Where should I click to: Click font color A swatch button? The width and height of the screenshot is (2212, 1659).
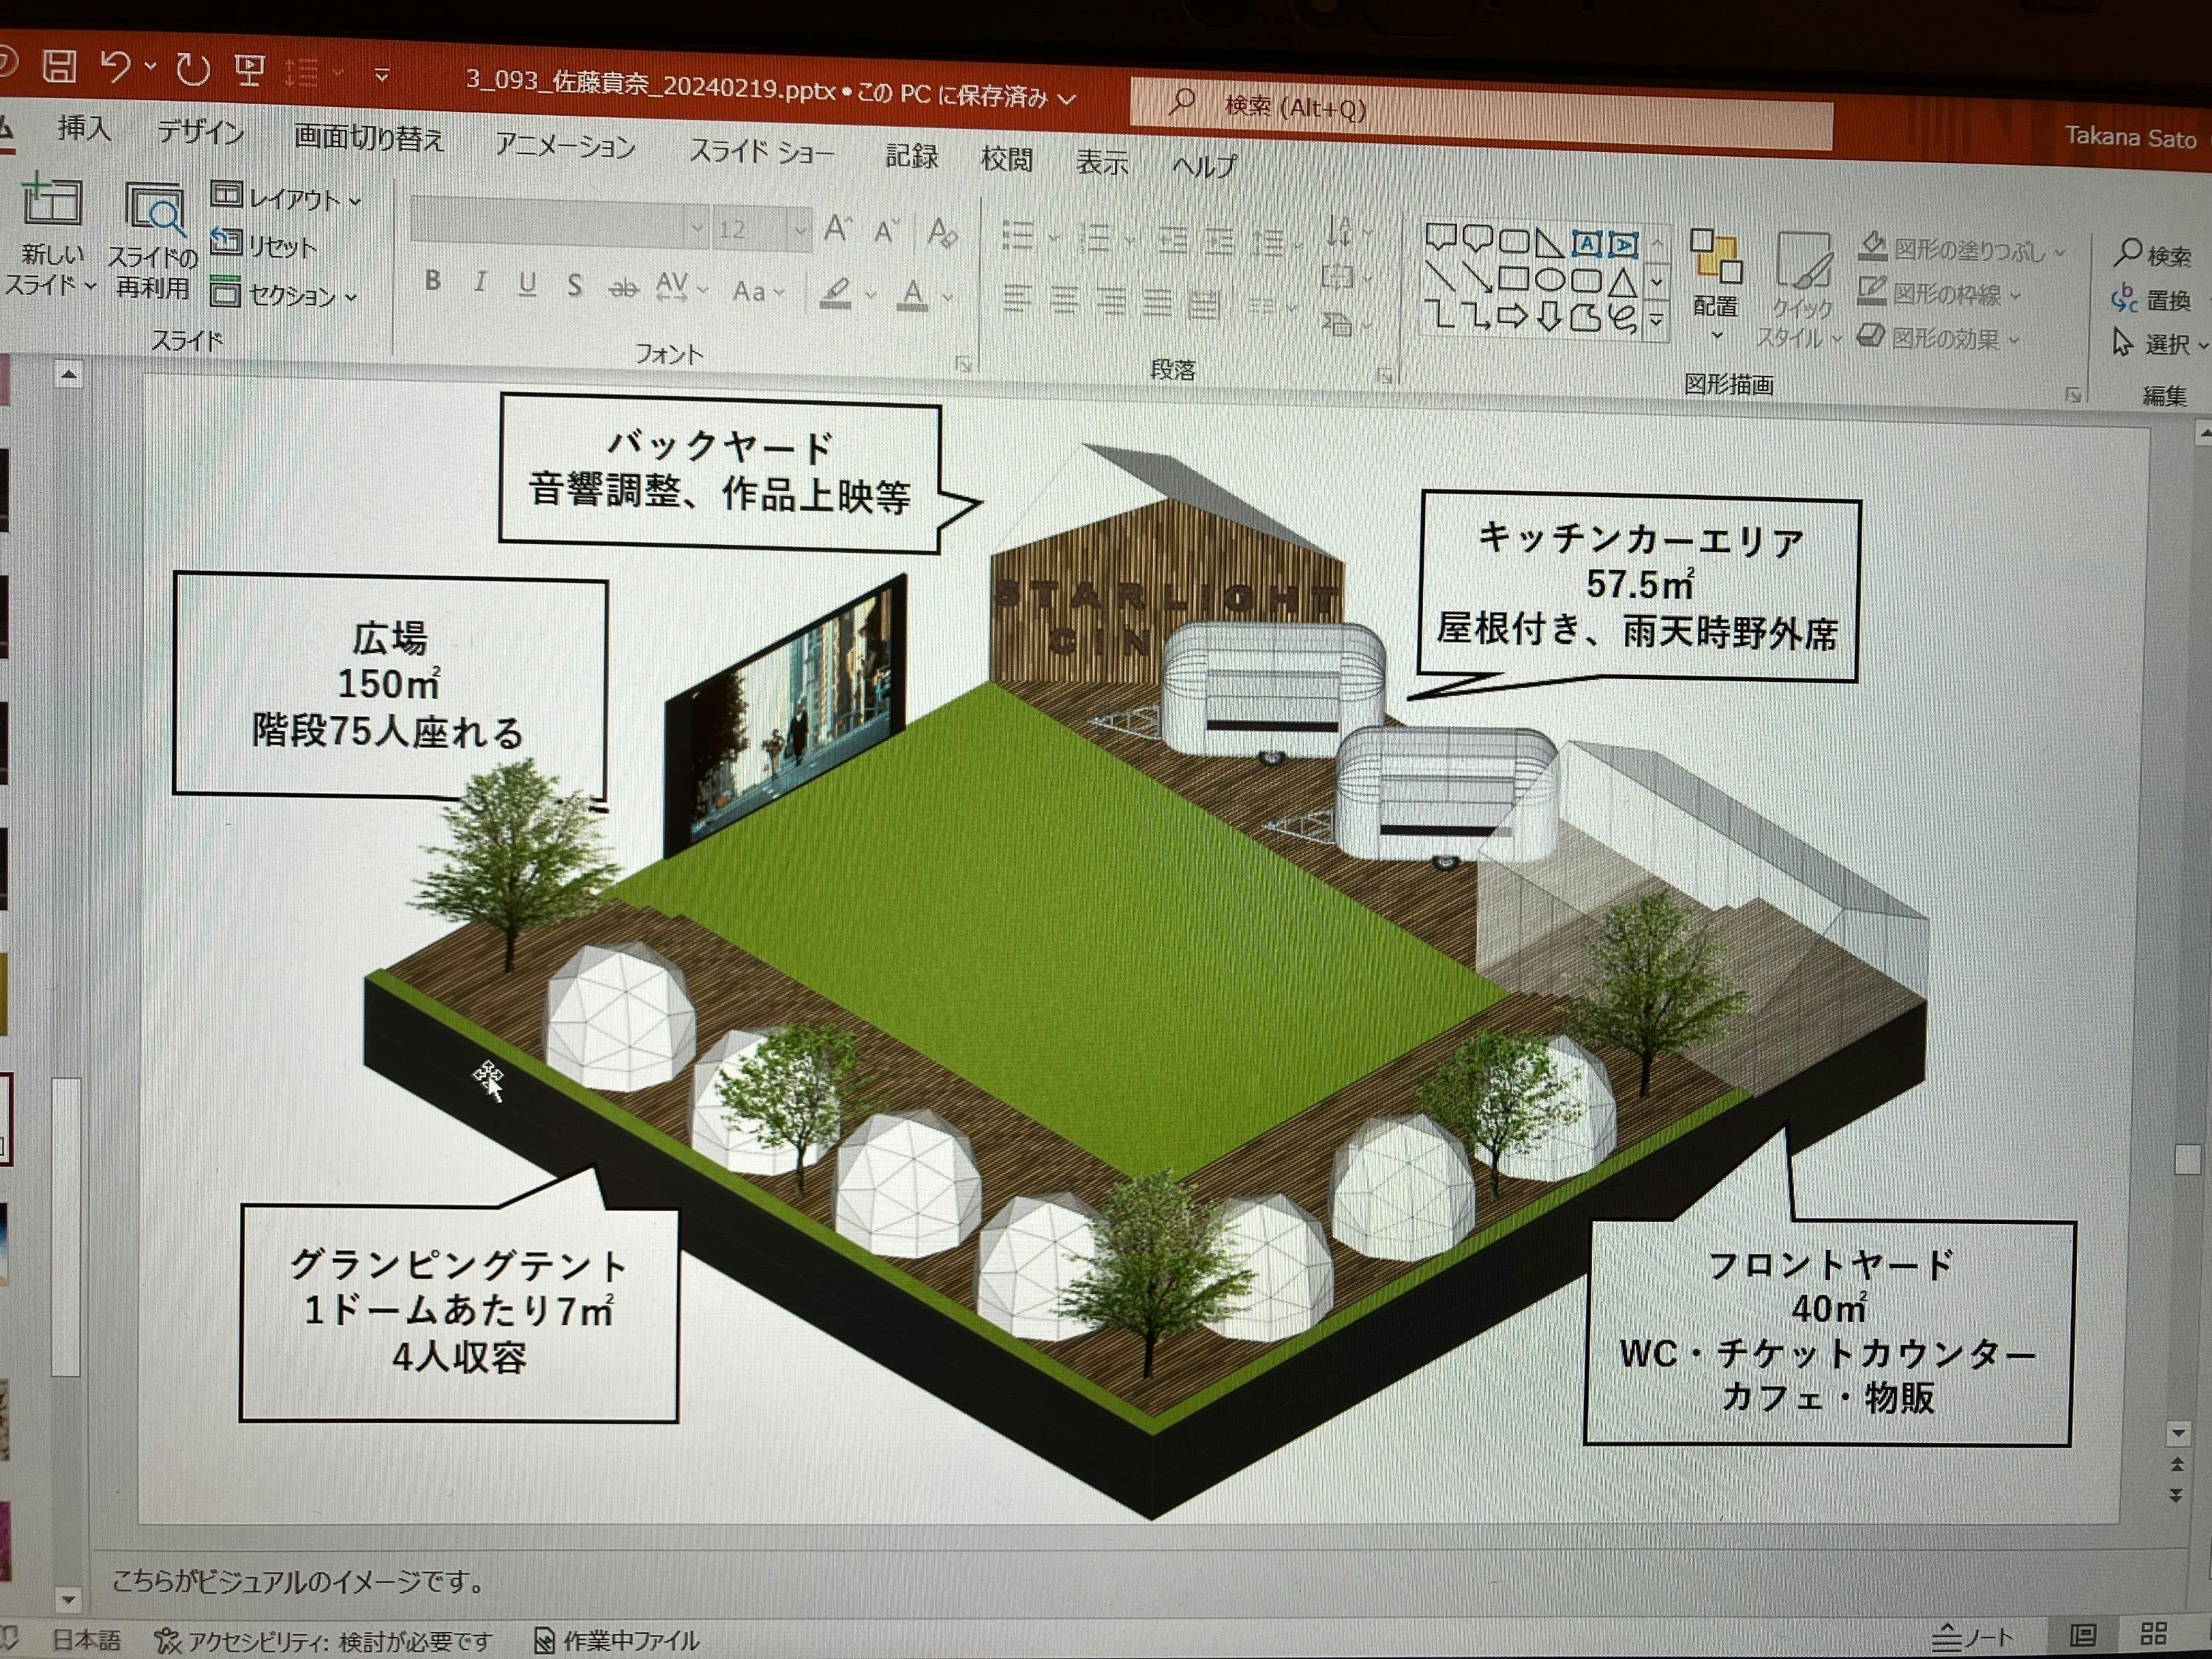click(x=912, y=294)
